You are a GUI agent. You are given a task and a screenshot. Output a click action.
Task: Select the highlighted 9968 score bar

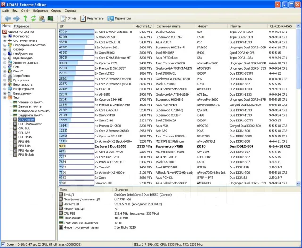click(76, 146)
